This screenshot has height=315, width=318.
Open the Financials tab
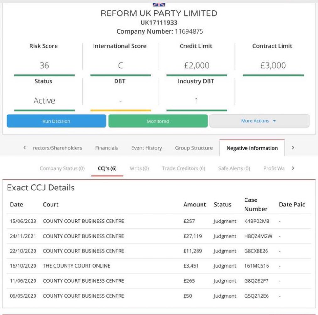pos(106,148)
